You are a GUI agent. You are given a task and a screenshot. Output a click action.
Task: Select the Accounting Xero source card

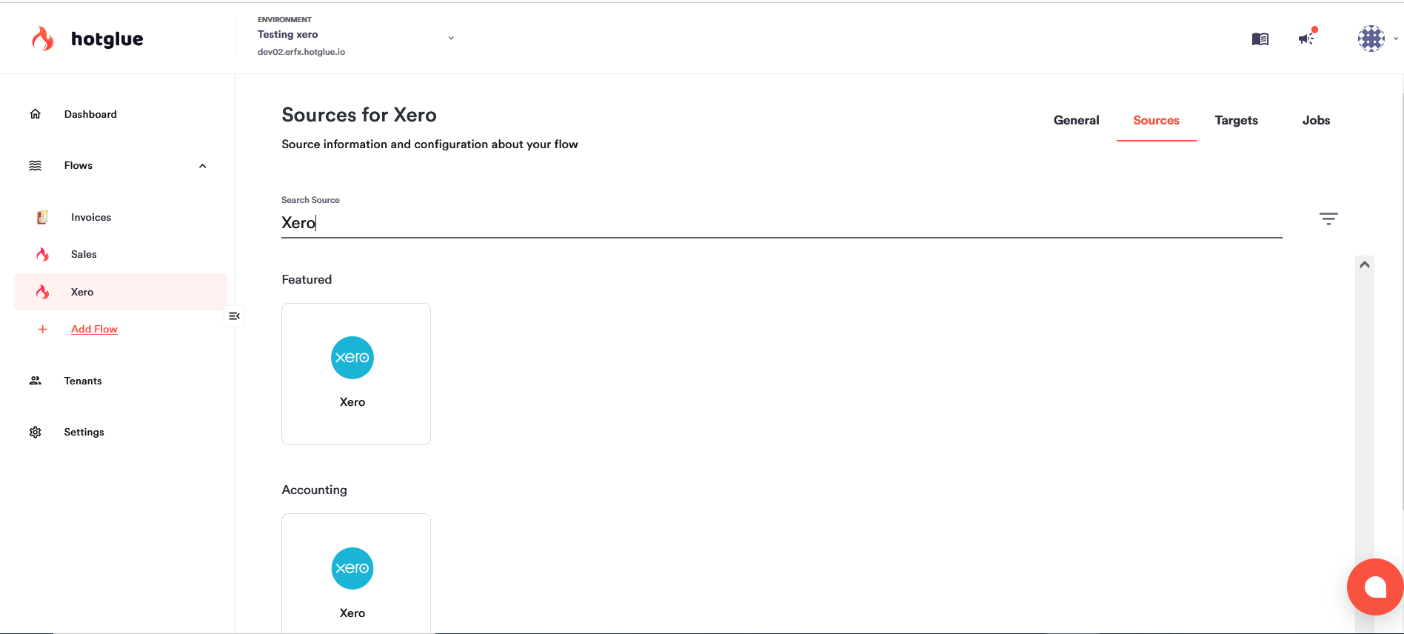(x=356, y=573)
